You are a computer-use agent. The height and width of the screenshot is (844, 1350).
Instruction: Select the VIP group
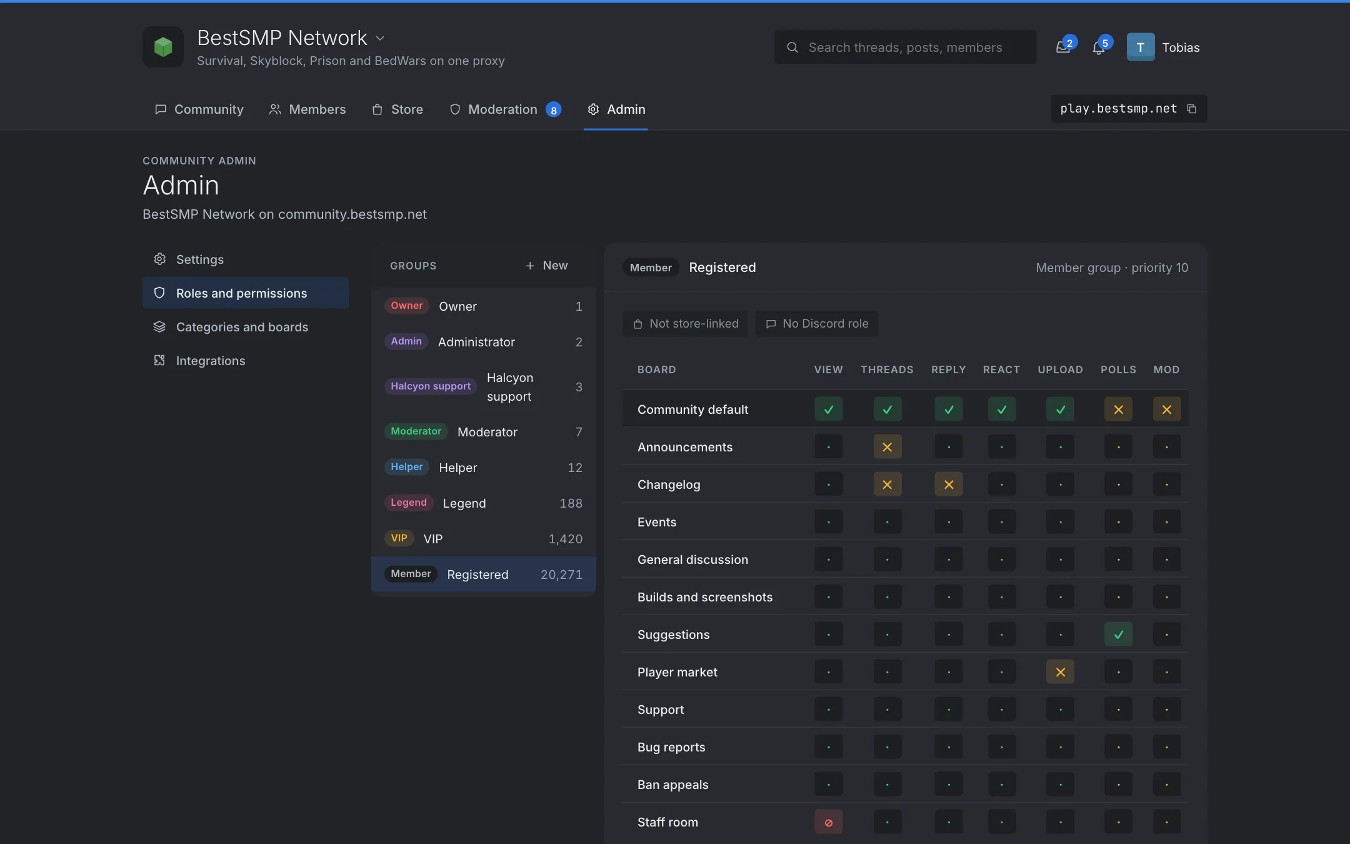pyautogui.click(x=484, y=539)
